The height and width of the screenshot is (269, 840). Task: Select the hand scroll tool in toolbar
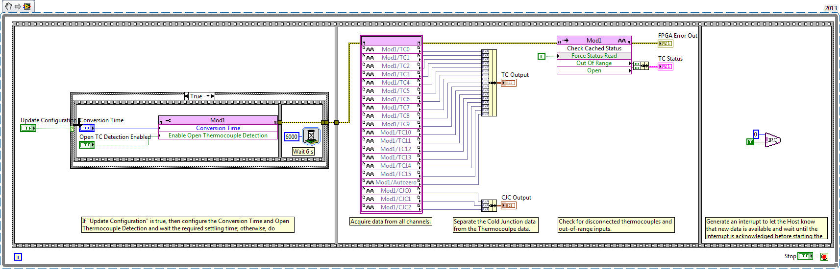pyautogui.click(x=8, y=6)
